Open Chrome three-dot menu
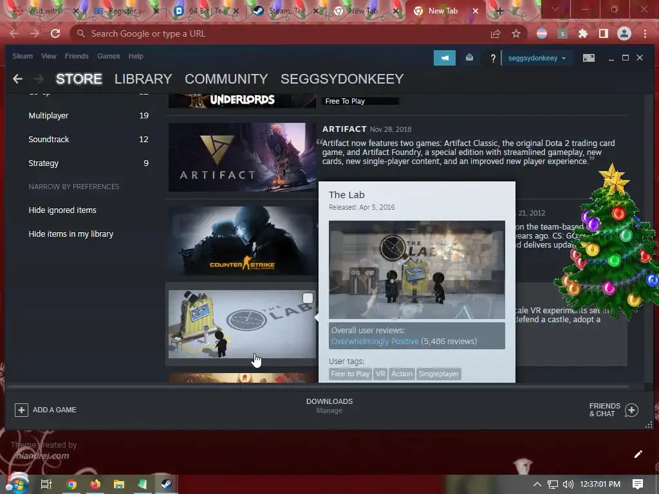This screenshot has width=659, height=494. (645, 33)
